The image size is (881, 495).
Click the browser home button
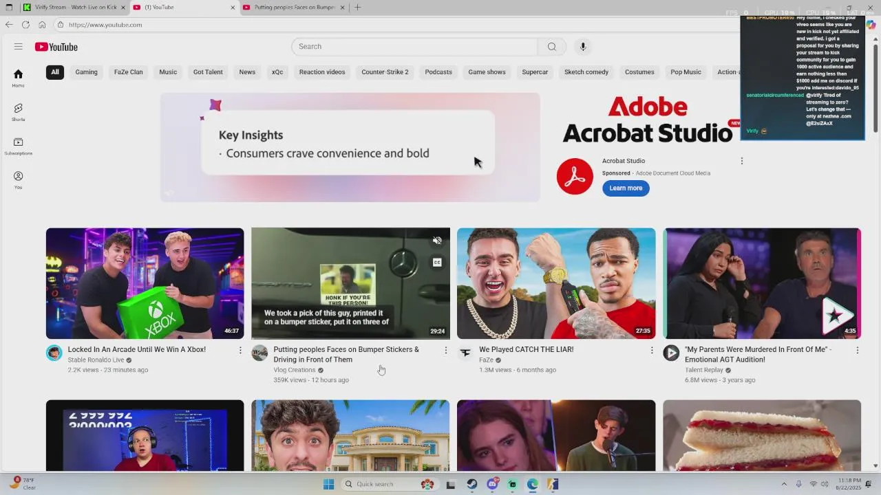42,25
